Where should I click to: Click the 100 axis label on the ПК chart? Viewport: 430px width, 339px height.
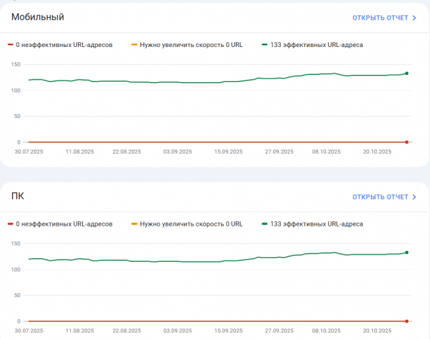pos(16,269)
